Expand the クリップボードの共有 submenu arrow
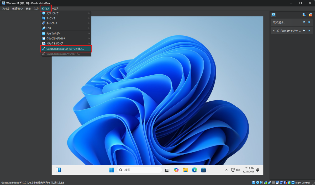The image size is (315, 185). [x=89, y=39]
